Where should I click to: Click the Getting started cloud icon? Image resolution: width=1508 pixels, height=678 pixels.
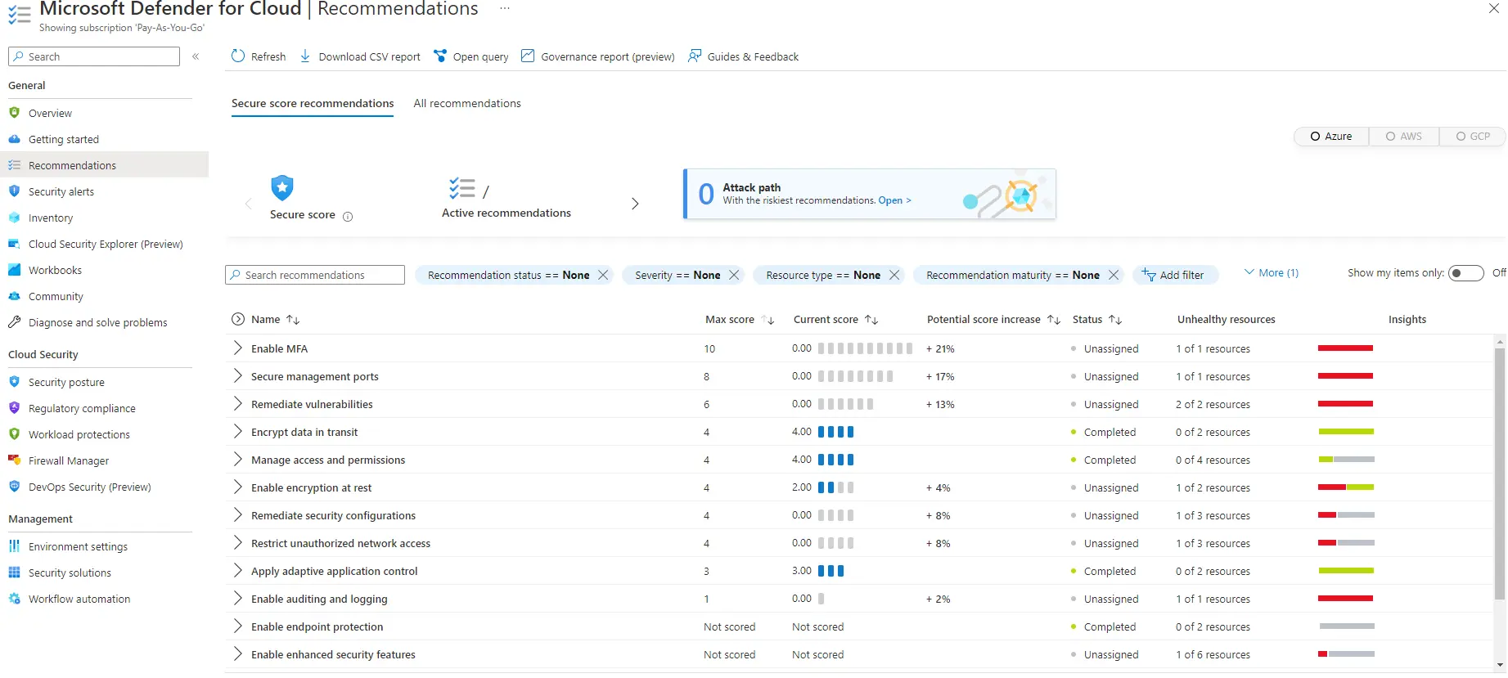[14, 139]
